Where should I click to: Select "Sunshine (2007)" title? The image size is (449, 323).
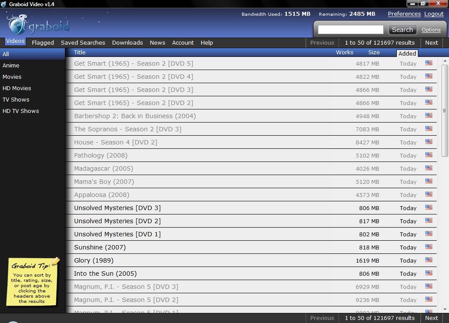[100, 247]
